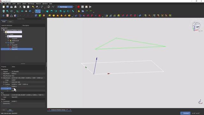Open the Part Design menu

31,4
